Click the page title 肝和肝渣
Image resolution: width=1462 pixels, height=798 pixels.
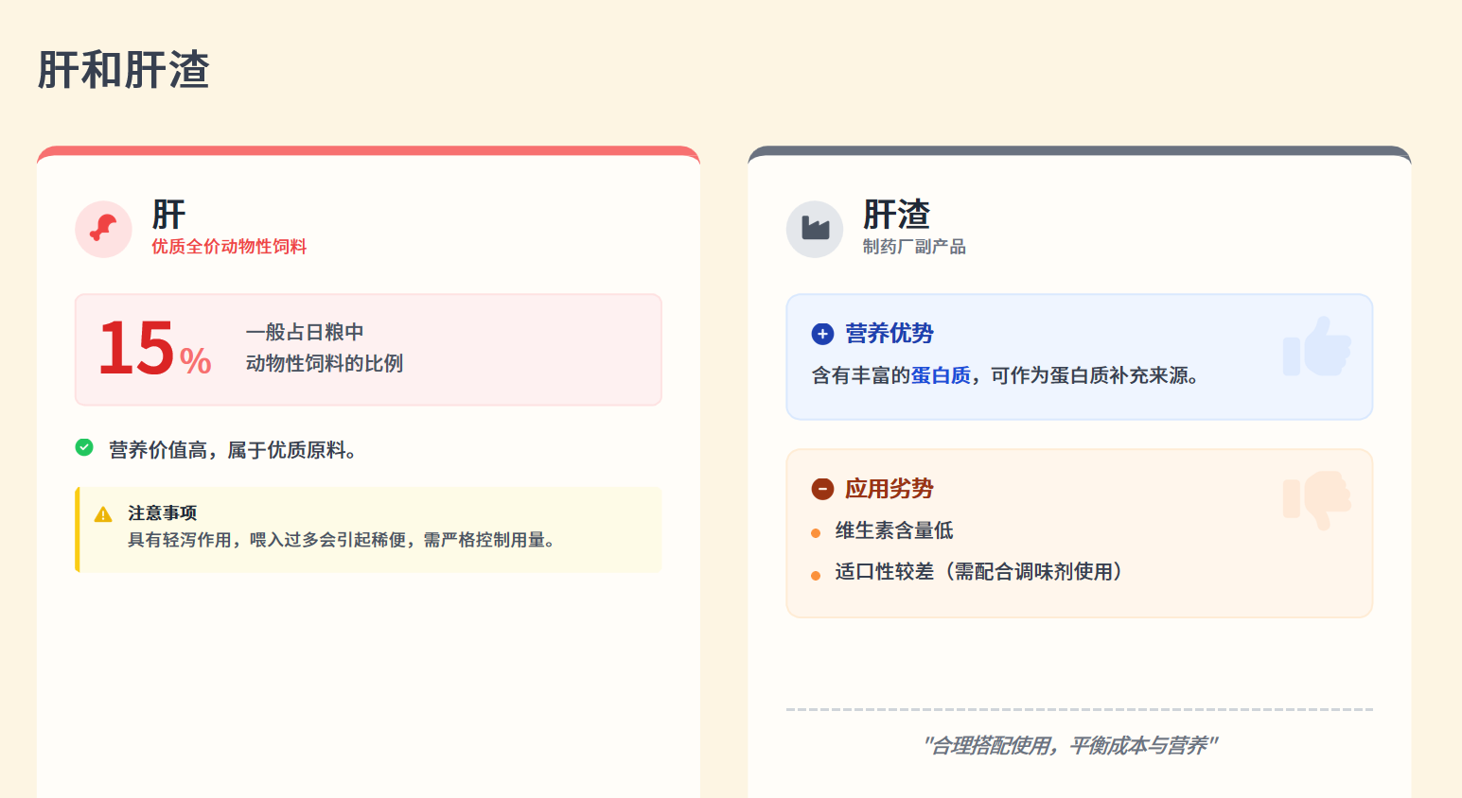tap(123, 70)
